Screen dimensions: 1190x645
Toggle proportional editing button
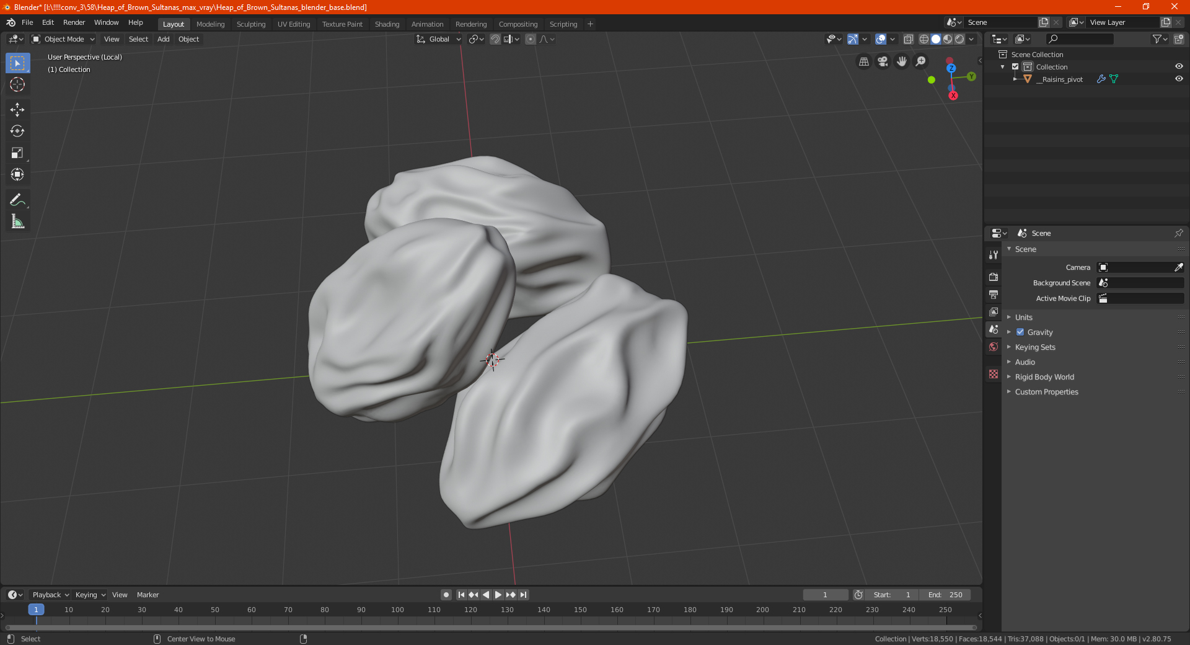(530, 39)
